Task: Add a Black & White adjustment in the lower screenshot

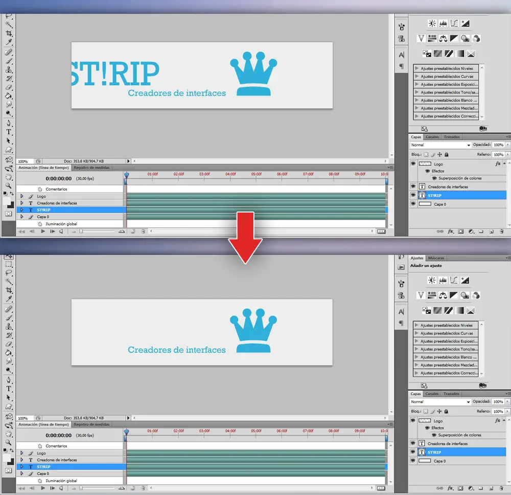Action: 454,295
